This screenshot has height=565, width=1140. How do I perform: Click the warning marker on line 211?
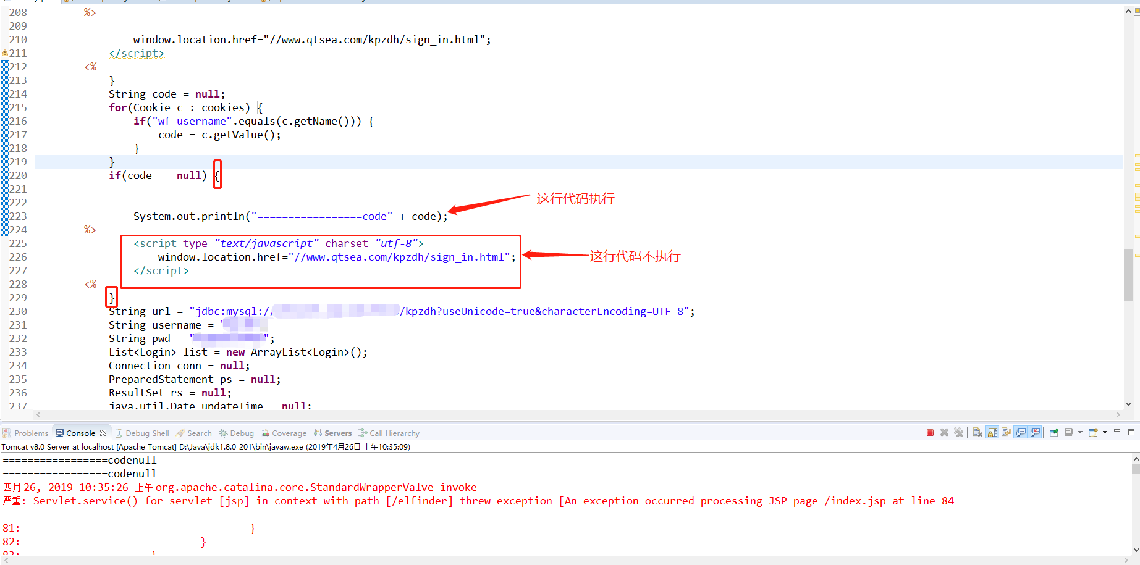[4, 53]
